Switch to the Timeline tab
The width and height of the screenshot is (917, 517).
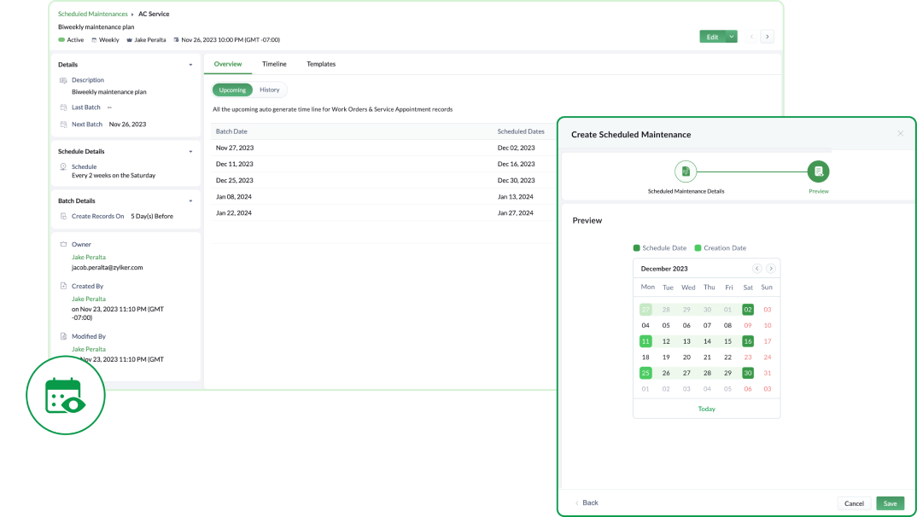pyautogui.click(x=274, y=64)
